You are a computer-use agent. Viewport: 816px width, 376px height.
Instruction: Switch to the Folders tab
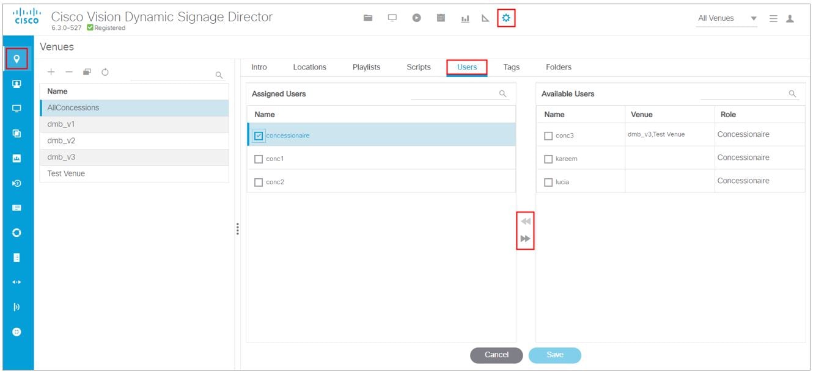(559, 67)
